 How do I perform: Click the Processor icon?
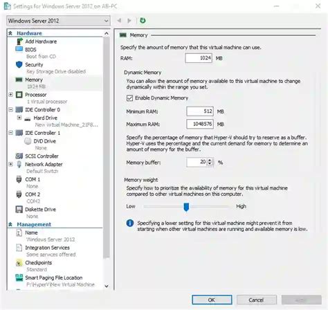19,95
